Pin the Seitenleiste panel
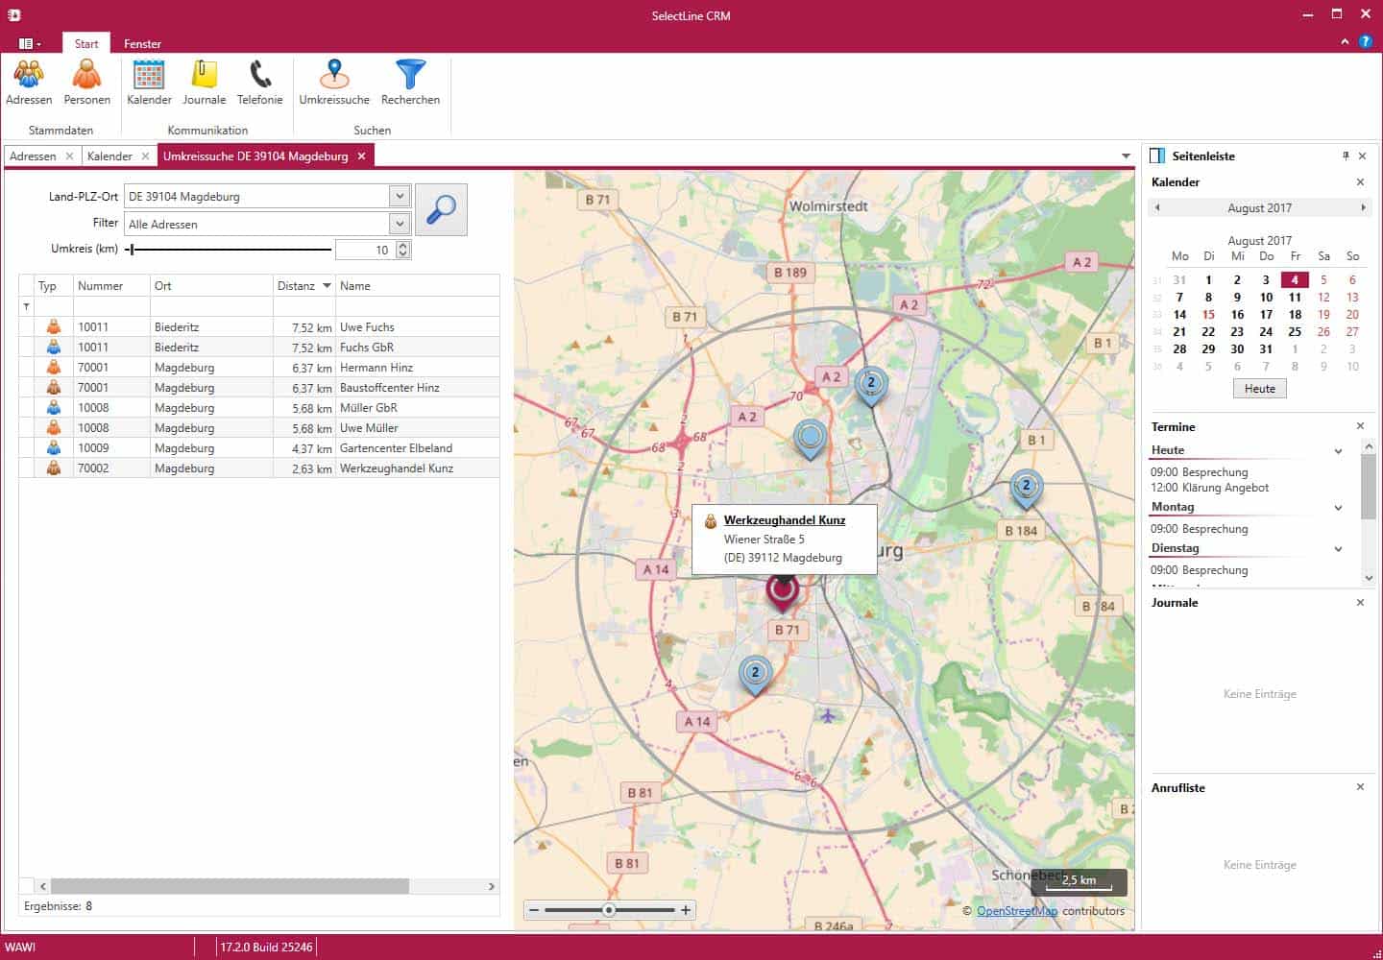This screenshot has height=960, width=1383. click(1345, 156)
